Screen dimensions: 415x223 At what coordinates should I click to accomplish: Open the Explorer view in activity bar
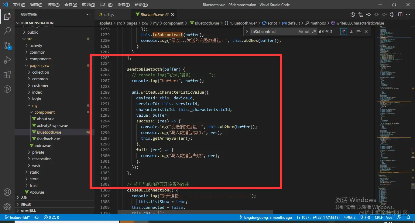[7, 16]
